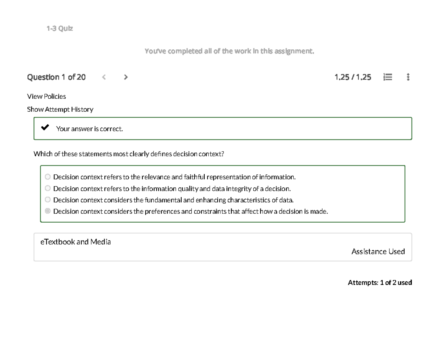Image resolution: width=445 pixels, height=344 pixels.
Task: Select the chosen answer about preferences and constraints
Action: 47,211
